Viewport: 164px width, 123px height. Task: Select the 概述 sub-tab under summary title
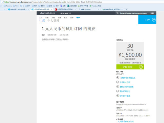pyautogui.click(x=43, y=35)
